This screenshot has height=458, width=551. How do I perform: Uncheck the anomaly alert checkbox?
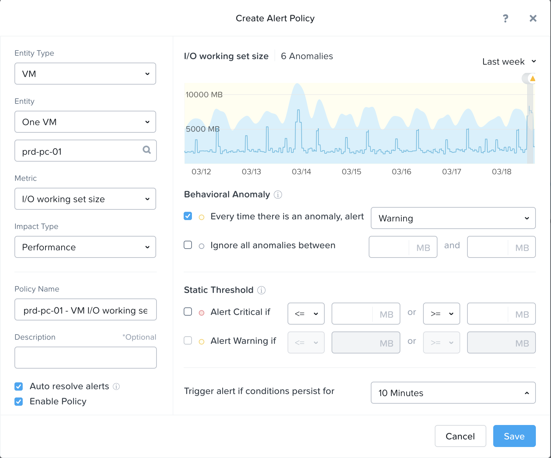(x=188, y=216)
